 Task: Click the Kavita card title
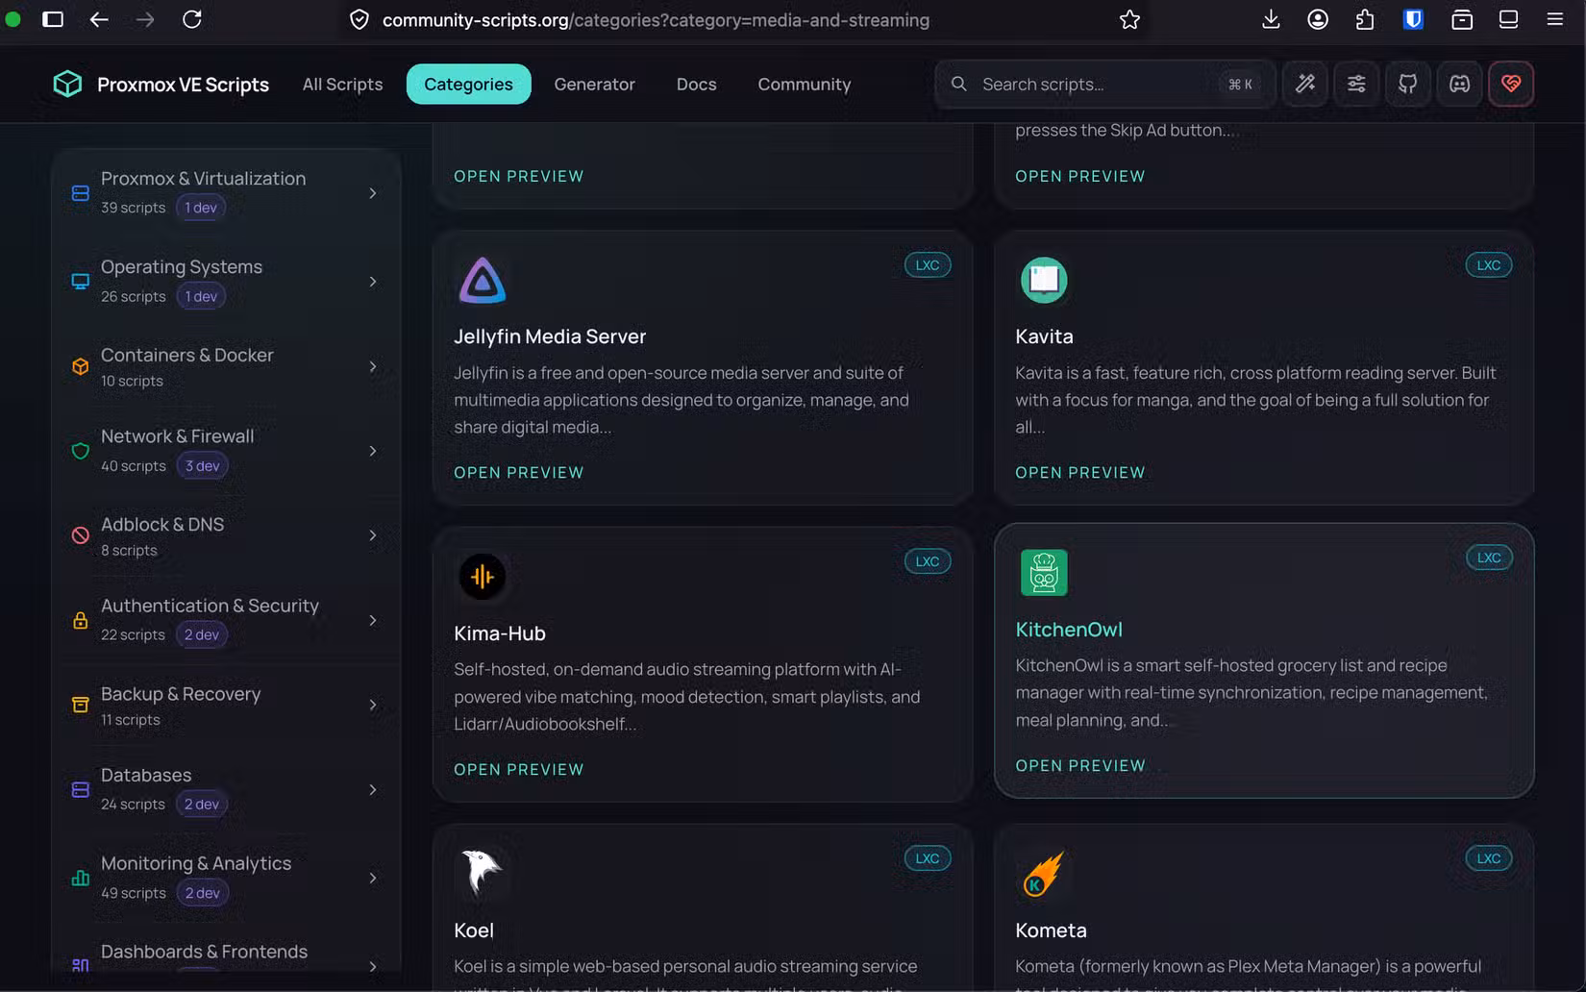[1044, 336]
